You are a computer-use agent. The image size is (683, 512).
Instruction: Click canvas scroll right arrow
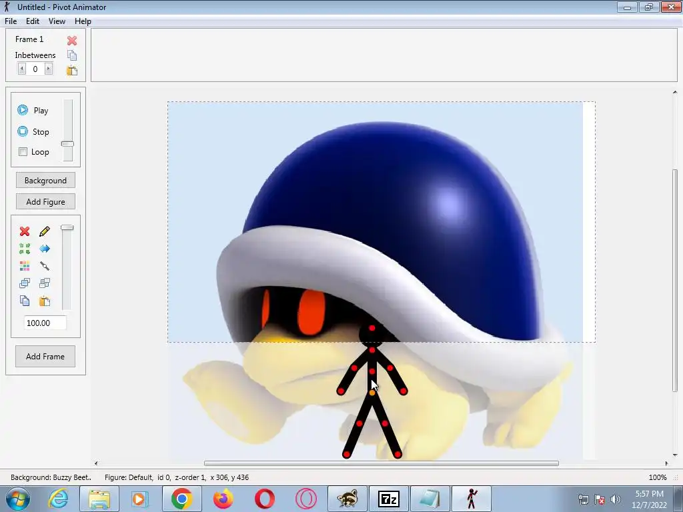[x=666, y=463]
